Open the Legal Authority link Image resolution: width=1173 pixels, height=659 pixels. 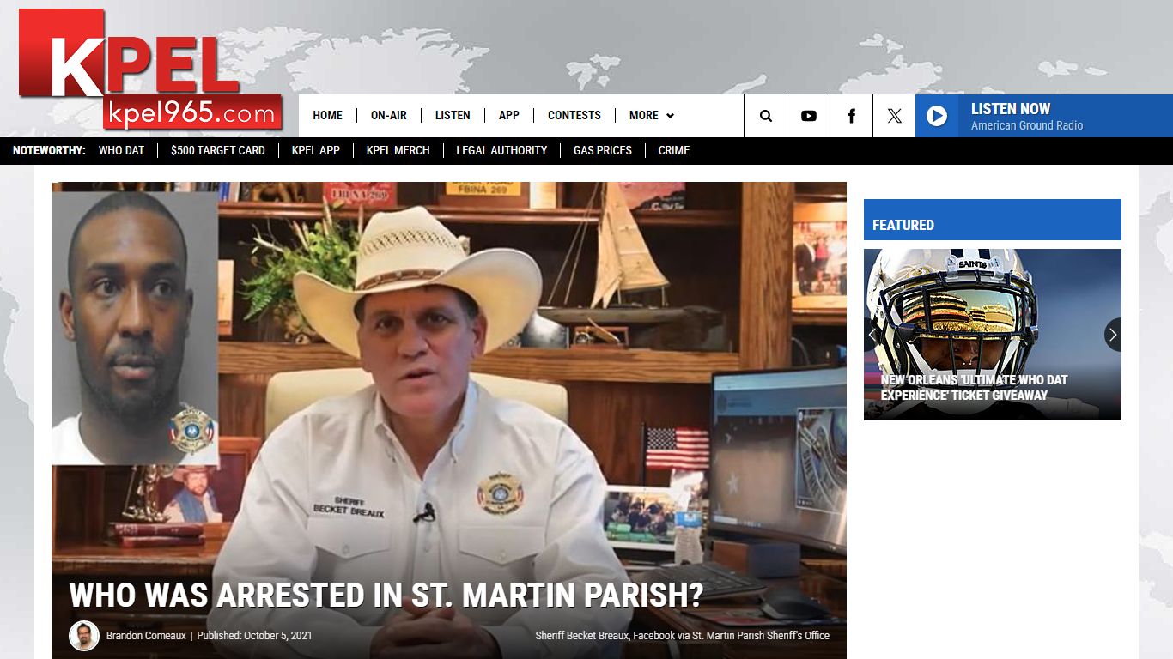coord(501,150)
